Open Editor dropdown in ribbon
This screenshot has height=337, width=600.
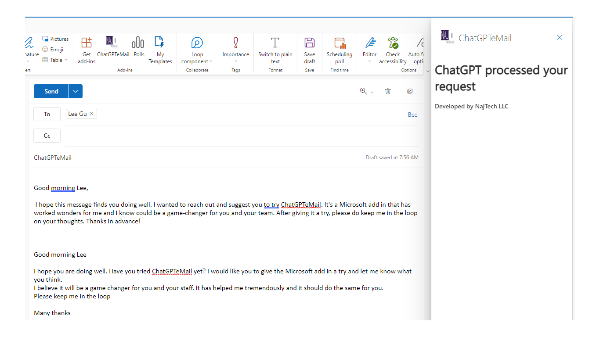click(x=369, y=50)
